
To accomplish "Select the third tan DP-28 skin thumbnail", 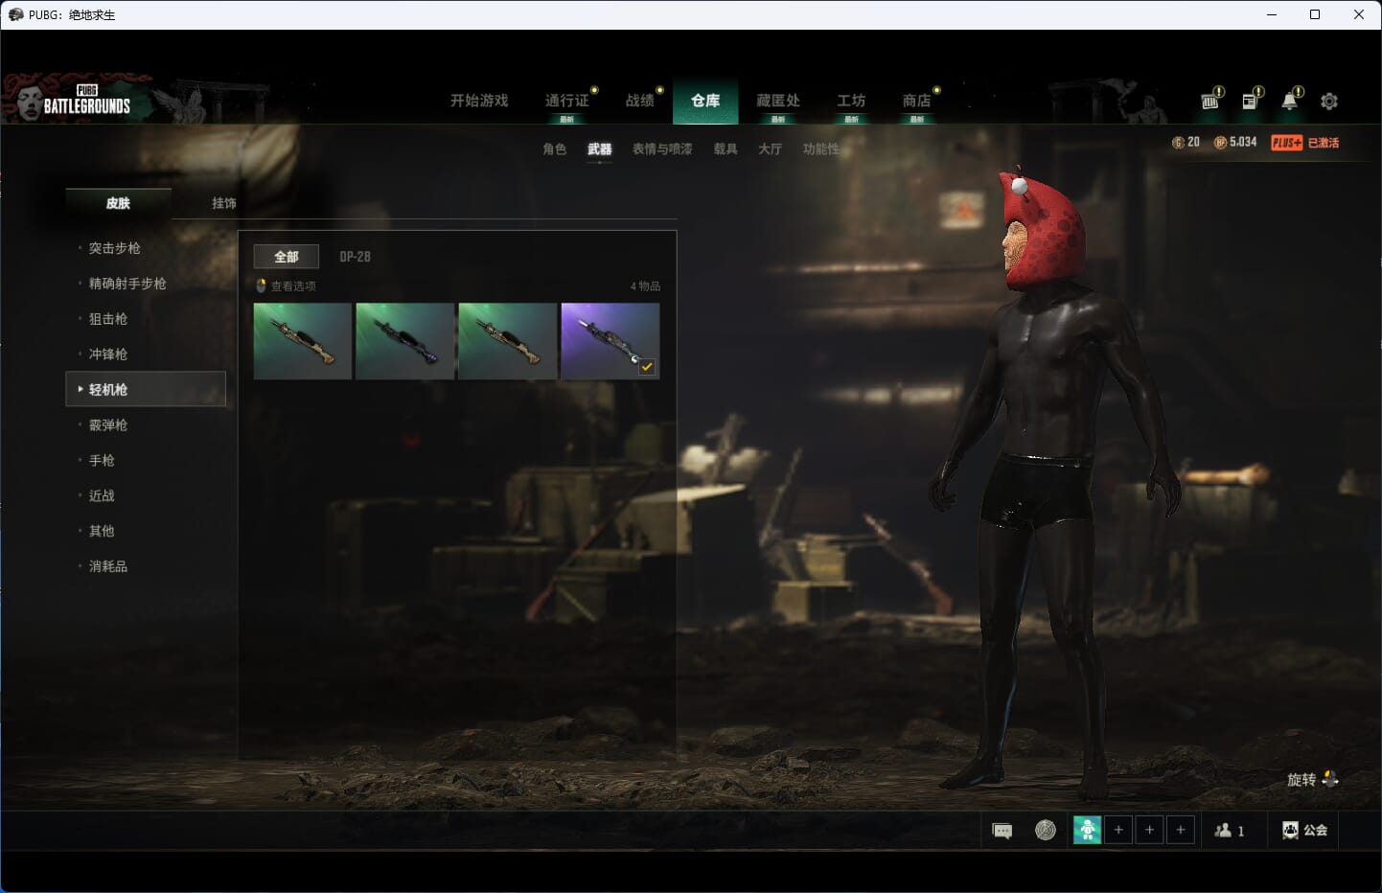I will pos(507,341).
